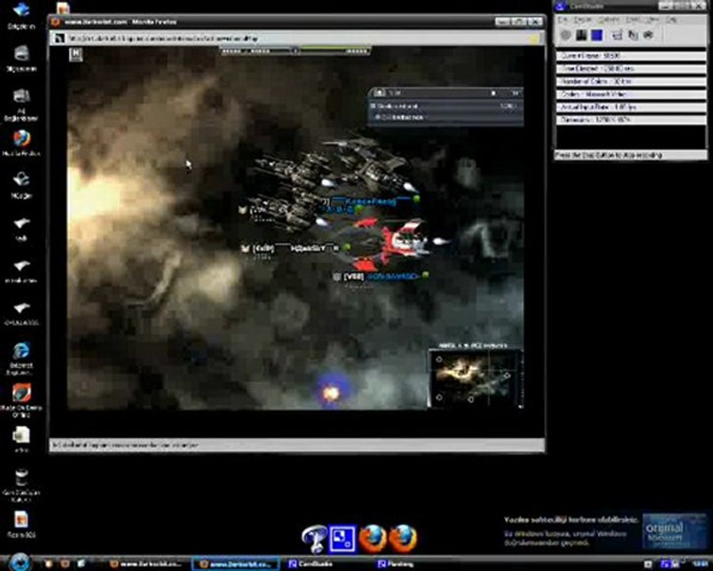Open the Tools menu in CamStudio
Image resolution: width=713 pixels, height=571 pixels.
[633, 20]
